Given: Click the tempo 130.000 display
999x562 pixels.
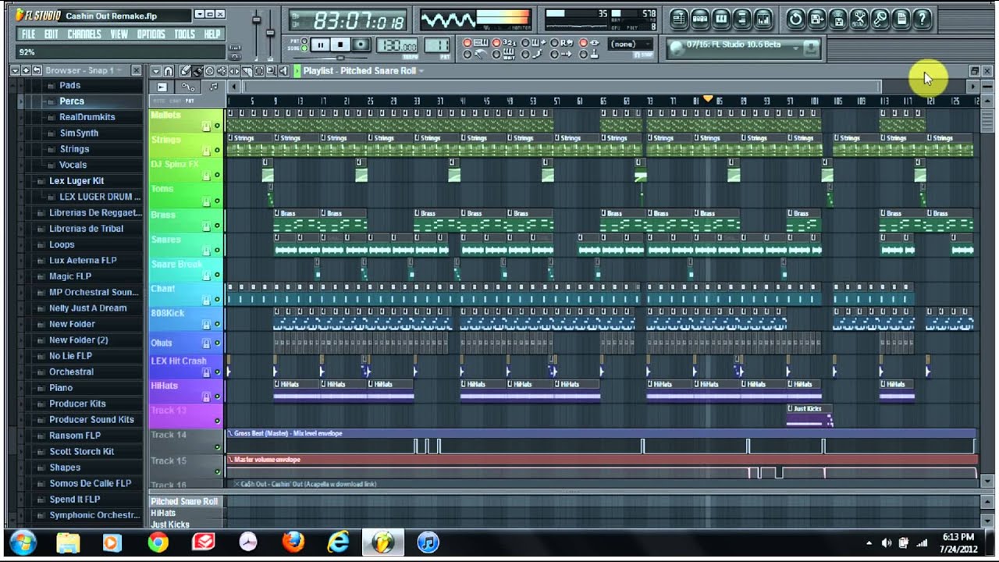Looking at the screenshot, I should [x=397, y=45].
